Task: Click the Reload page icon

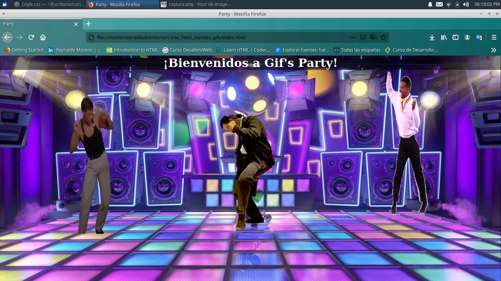Action: pos(31,37)
